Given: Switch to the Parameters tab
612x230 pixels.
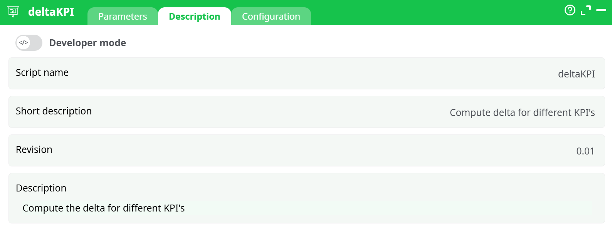Looking at the screenshot, I should [123, 16].
